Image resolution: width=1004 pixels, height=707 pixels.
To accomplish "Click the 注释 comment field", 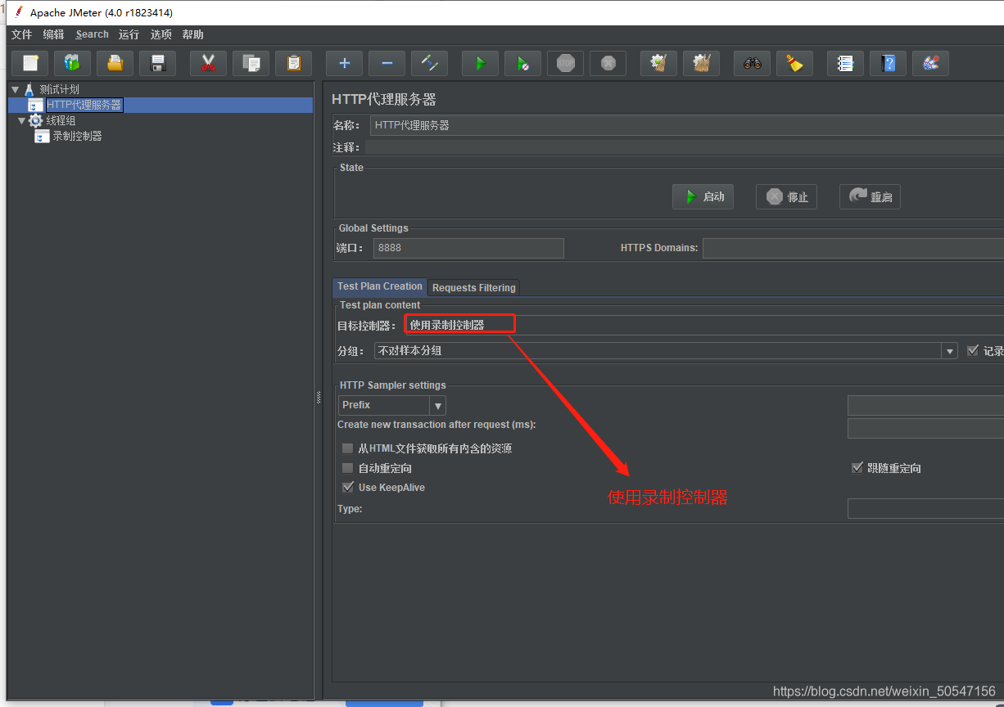I will coord(685,147).
